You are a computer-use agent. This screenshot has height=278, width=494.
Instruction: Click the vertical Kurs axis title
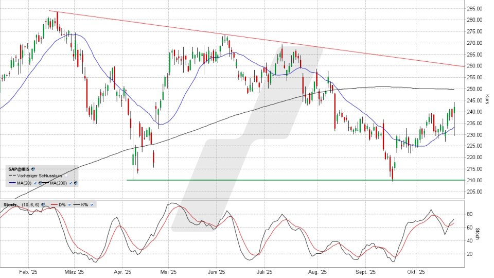[x=487, y=99]
